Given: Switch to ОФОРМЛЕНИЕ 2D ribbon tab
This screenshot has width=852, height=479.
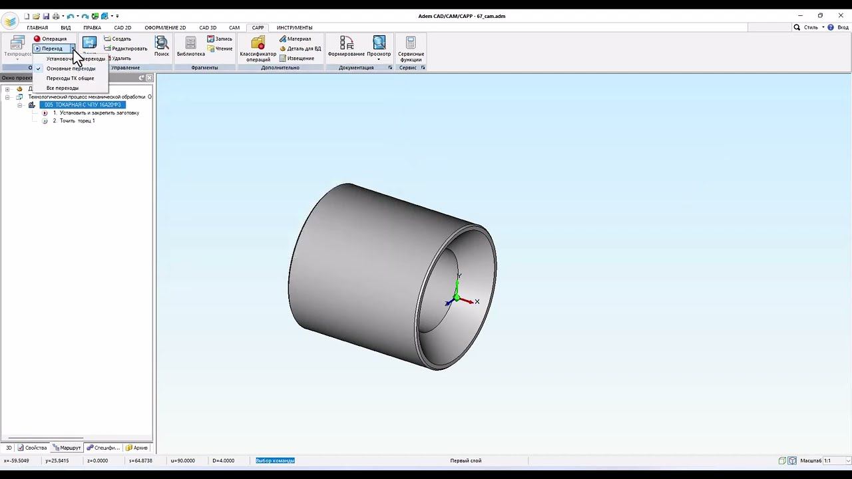Looking at the screenshot, I should [x=165, y=28].
